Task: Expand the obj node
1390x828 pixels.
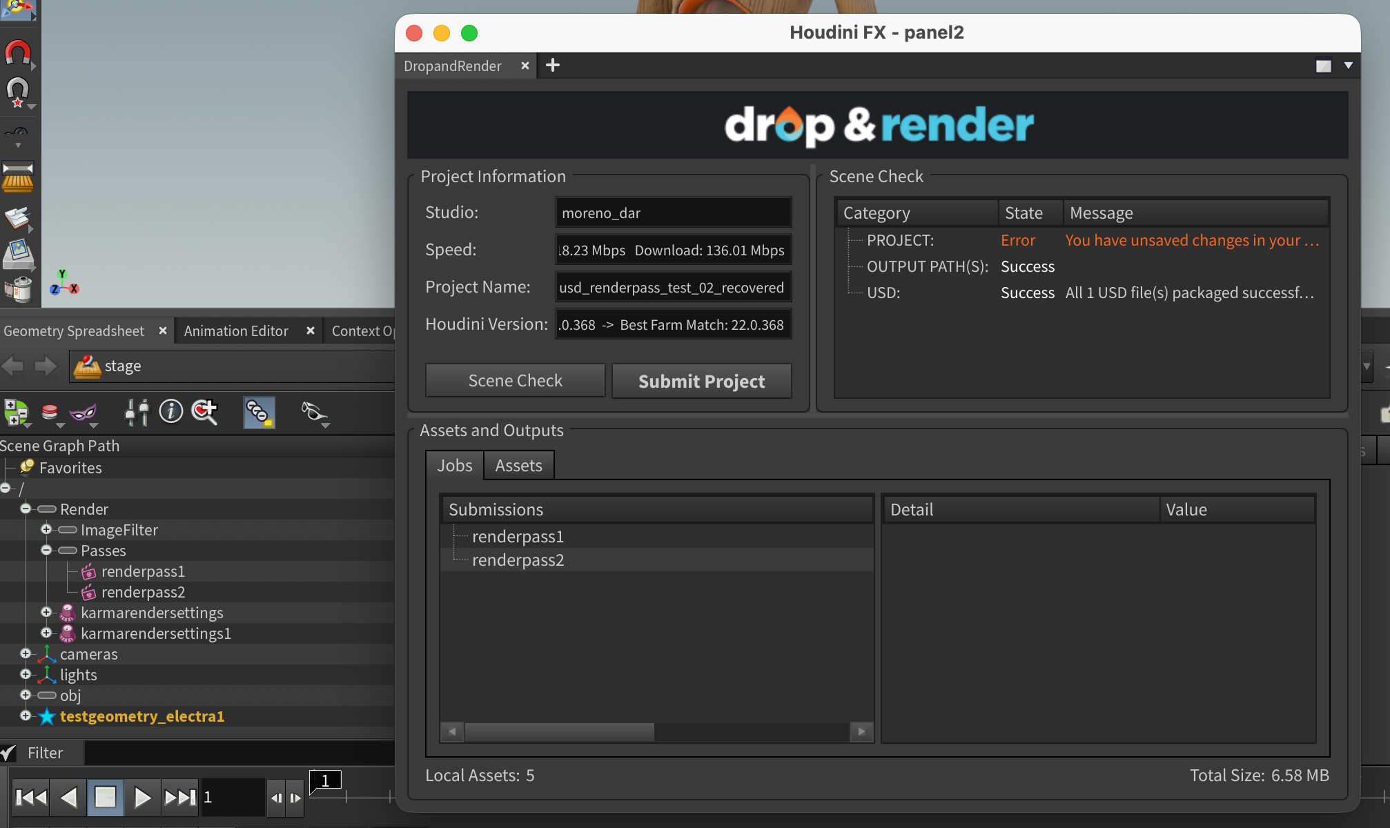Action: coord(26,695)
